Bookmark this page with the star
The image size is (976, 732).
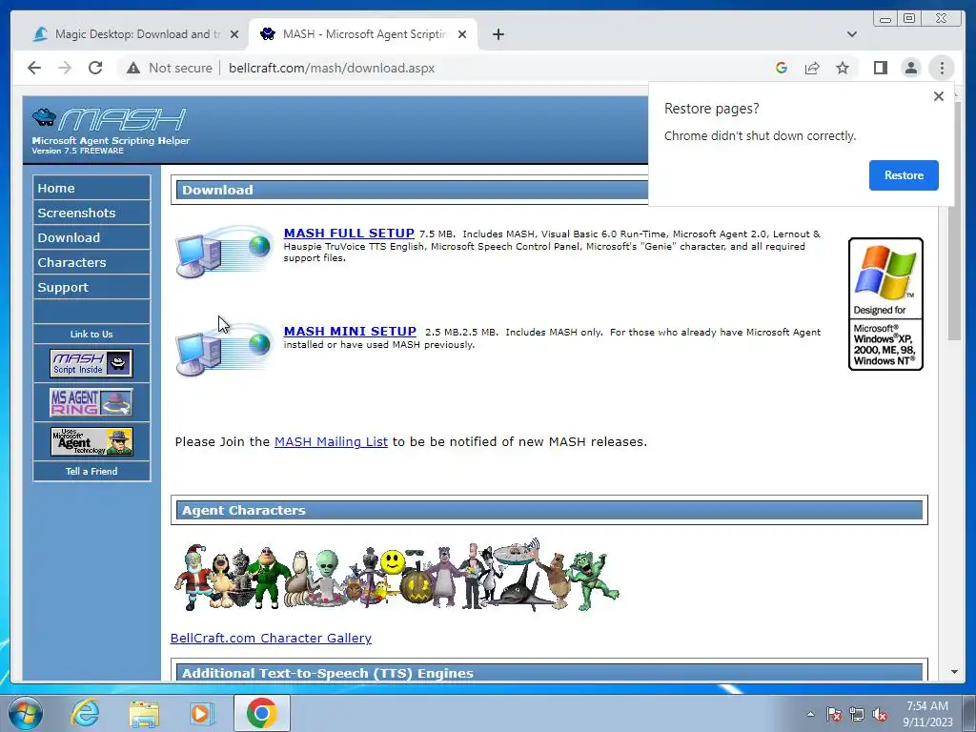tap(843, 68)
